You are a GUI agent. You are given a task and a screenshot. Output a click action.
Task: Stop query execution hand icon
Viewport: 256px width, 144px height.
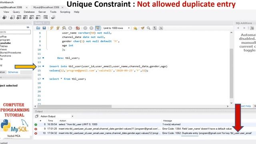point(70,28)
